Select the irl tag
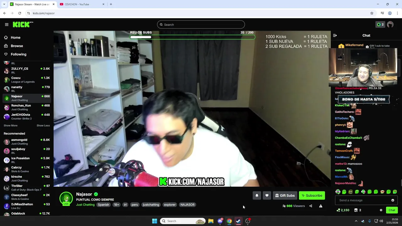Image resolution: width=402 pixels, height=226 pixels. click(x=125, y=205)
